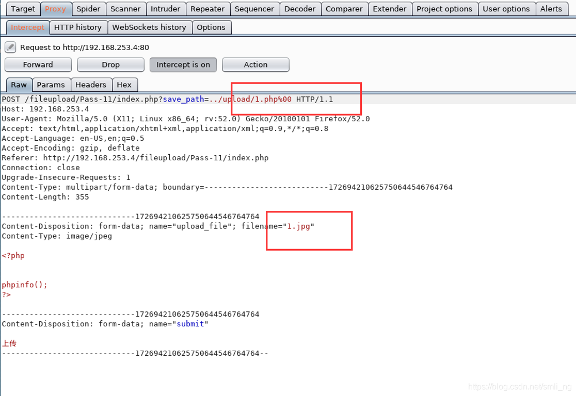
Task: Click the Content-Length: 355 line
Action: [45, 197]
